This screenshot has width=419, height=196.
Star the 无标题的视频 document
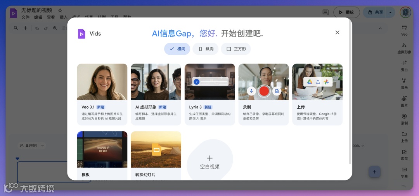point(60,10)
